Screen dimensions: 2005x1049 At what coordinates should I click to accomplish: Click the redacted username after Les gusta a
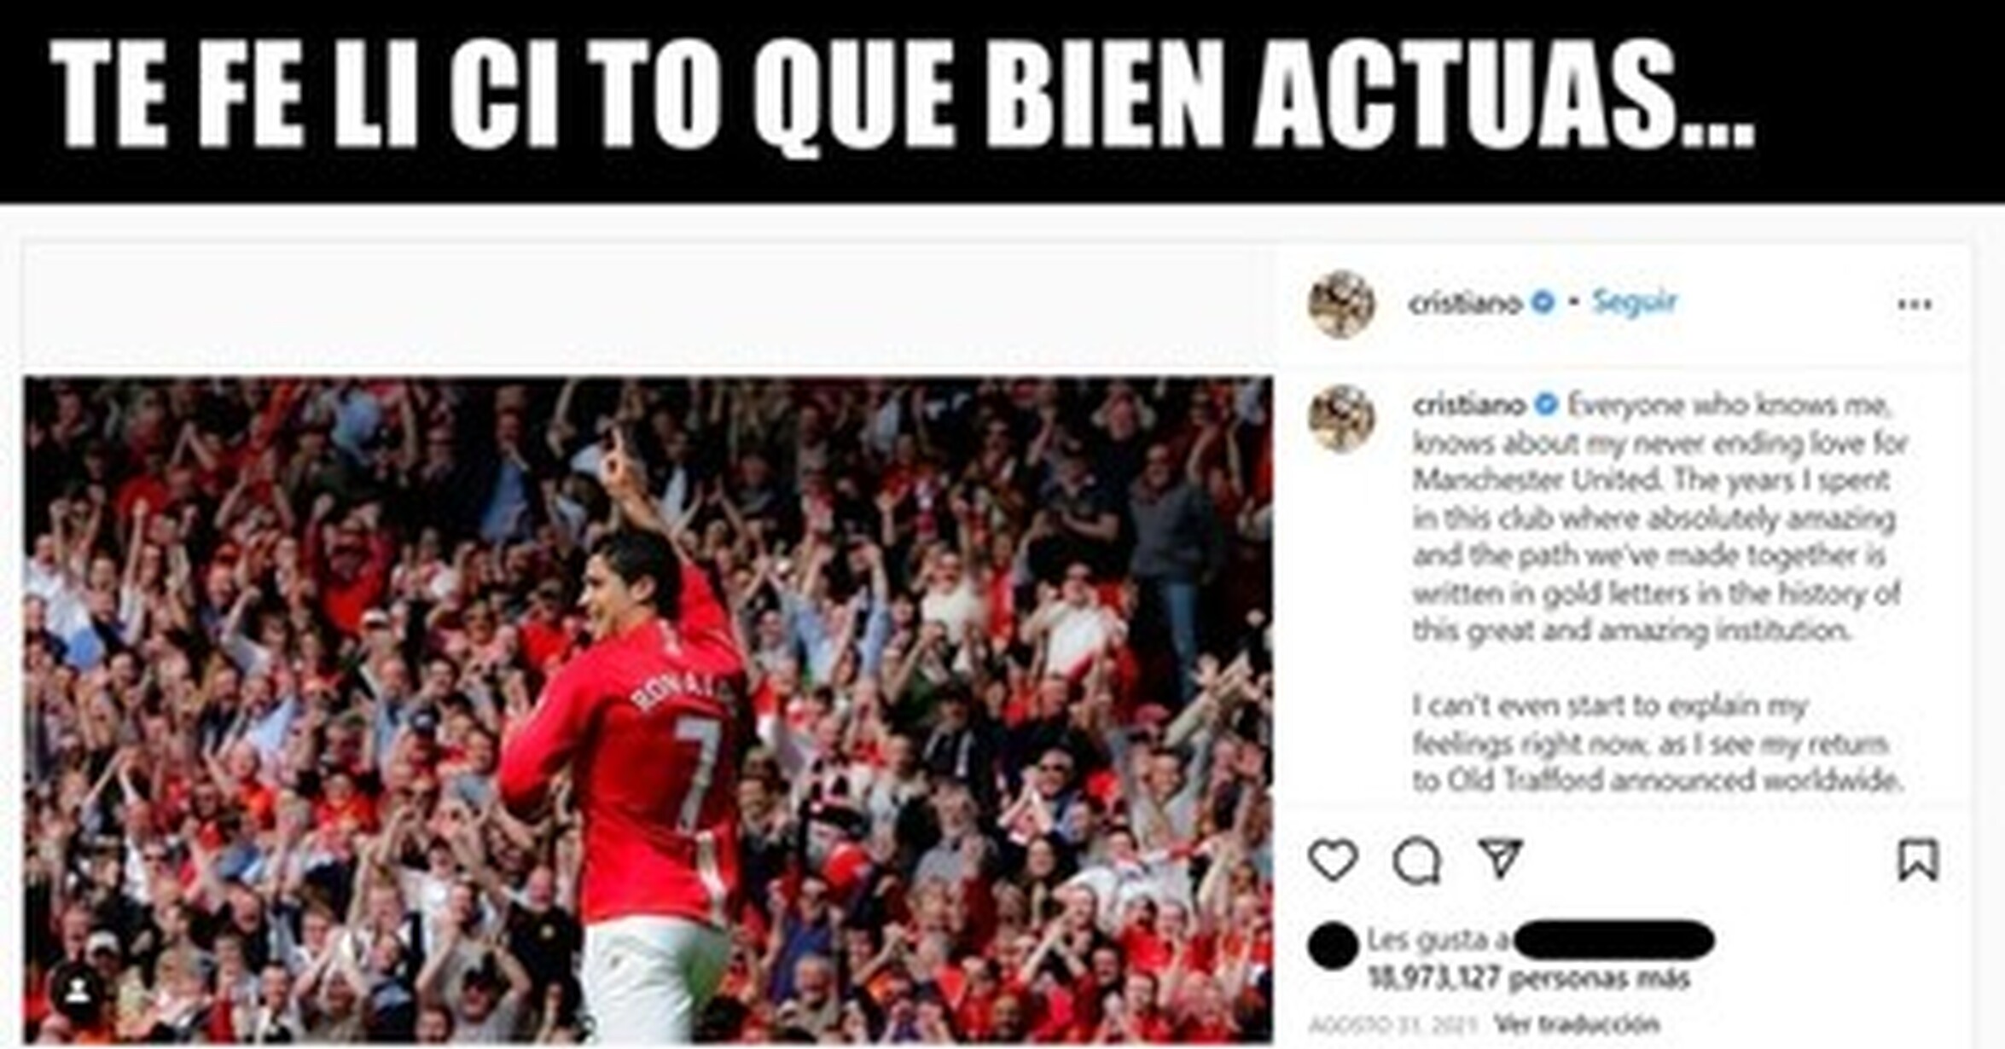pyautogui.click(x=1613, y=940)
